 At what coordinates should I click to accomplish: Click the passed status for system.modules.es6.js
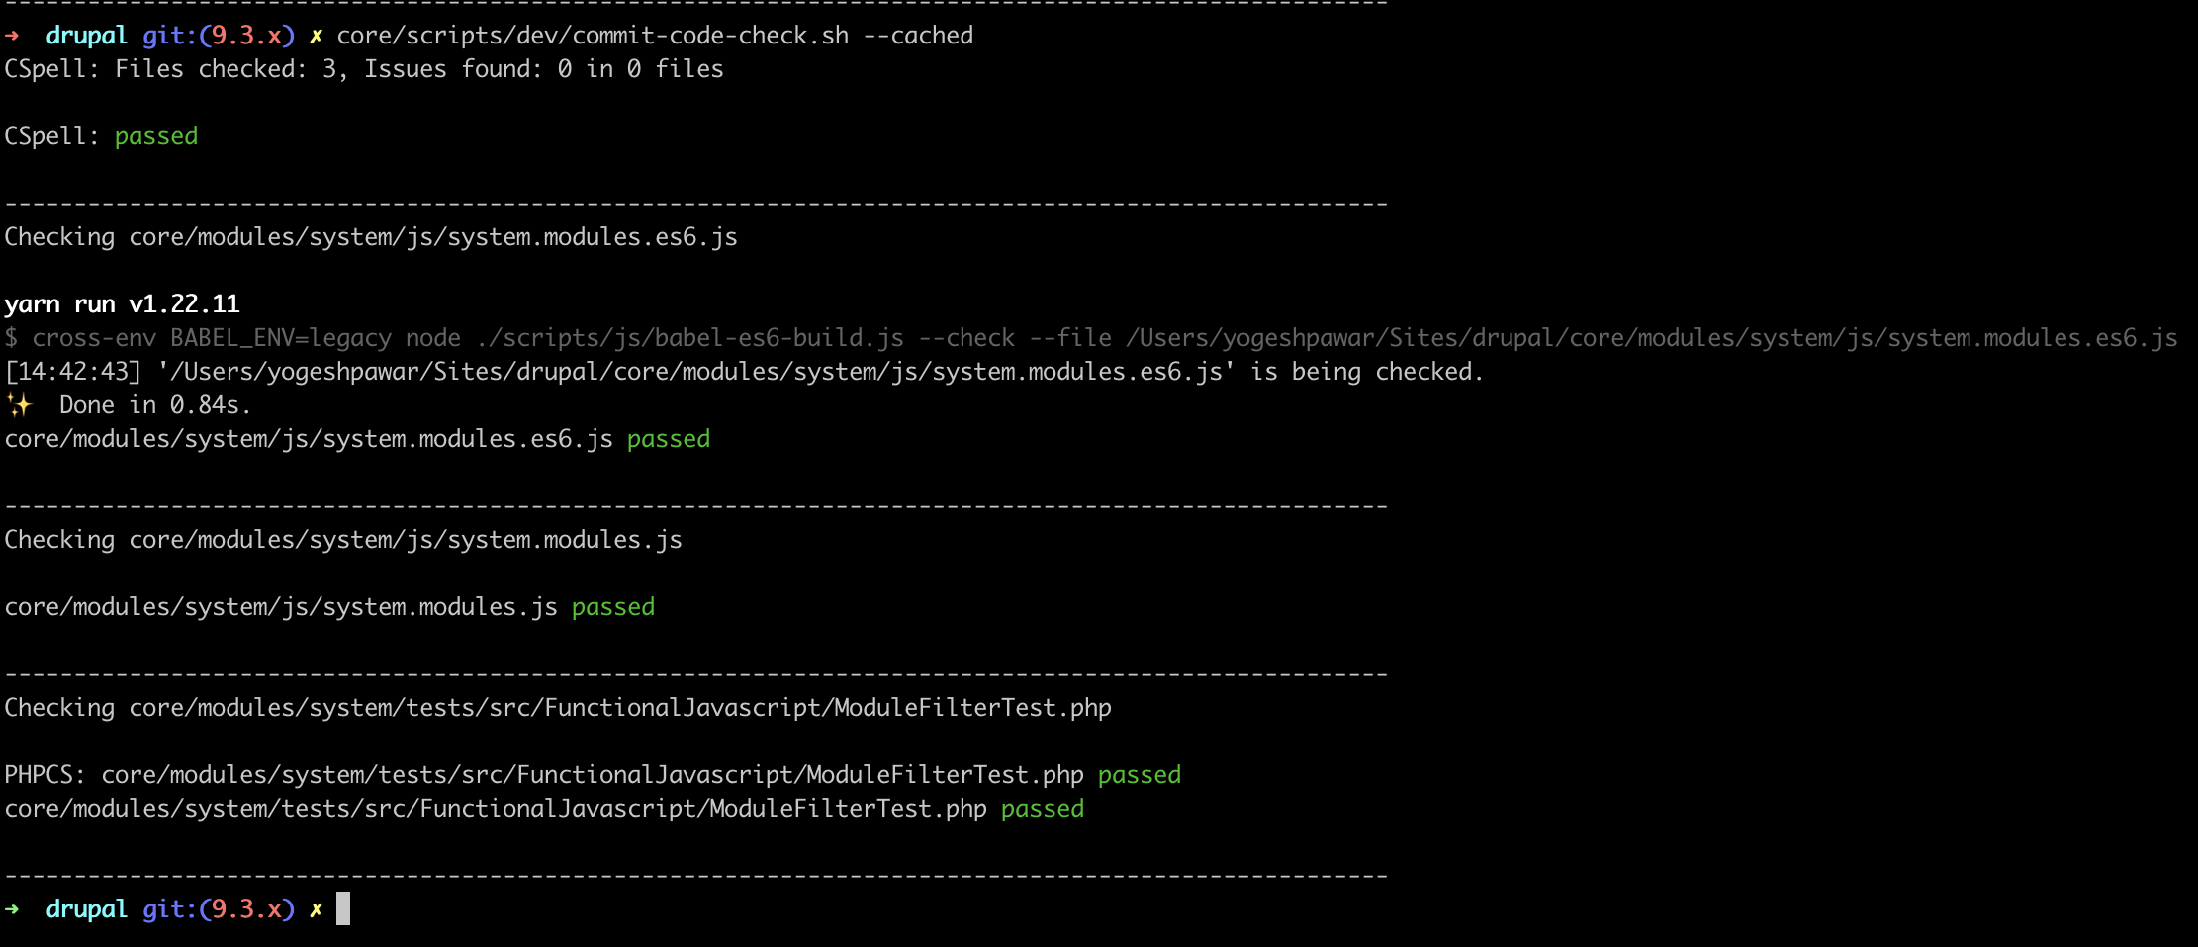click(669, 439)
